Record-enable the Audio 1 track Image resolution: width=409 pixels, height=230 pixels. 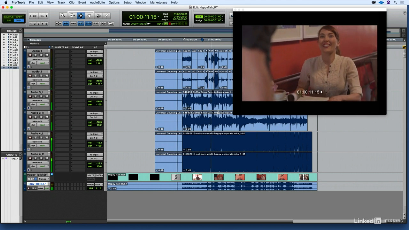pos(30,55)
